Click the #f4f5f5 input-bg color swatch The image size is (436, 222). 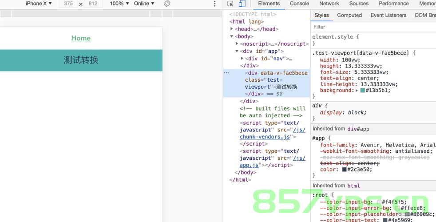coord(379,202)
